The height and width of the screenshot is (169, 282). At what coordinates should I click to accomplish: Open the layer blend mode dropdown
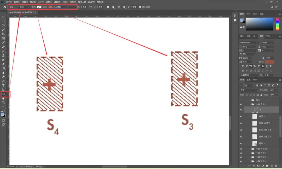coord(249,90)
